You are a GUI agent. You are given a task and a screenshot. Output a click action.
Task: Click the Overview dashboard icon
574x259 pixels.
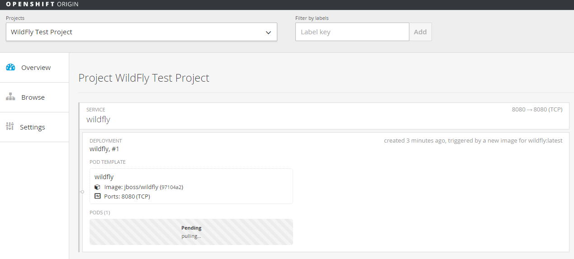click(10, 67)
